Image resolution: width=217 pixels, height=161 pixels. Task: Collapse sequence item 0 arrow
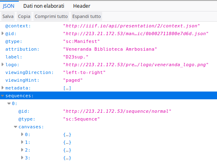click(9, 103)
